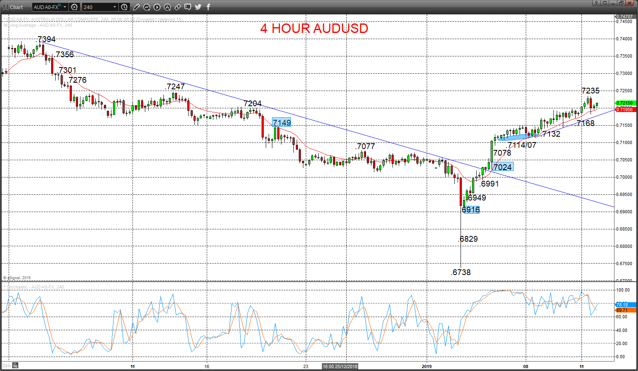Select the Moving Average study label
Viewport: 638px width, 371px height.
(38, 25)
